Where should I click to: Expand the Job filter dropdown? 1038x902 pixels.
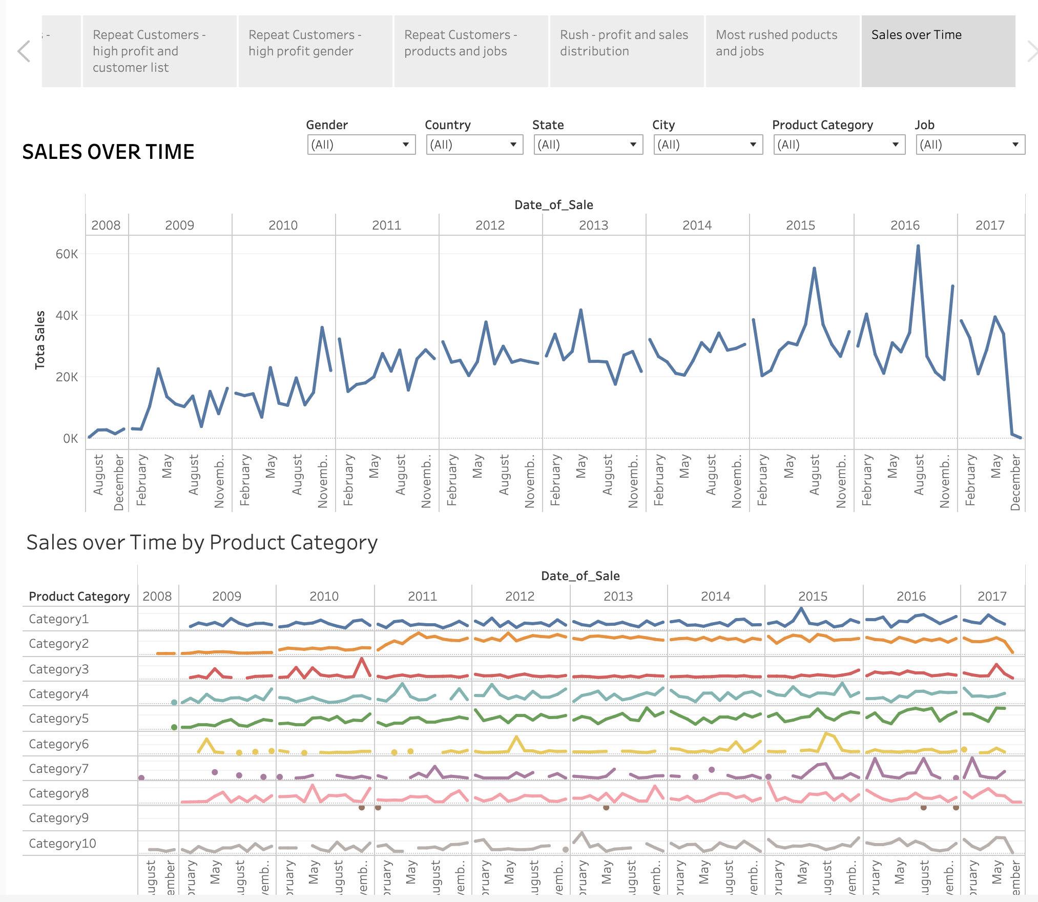pos(970,145)
